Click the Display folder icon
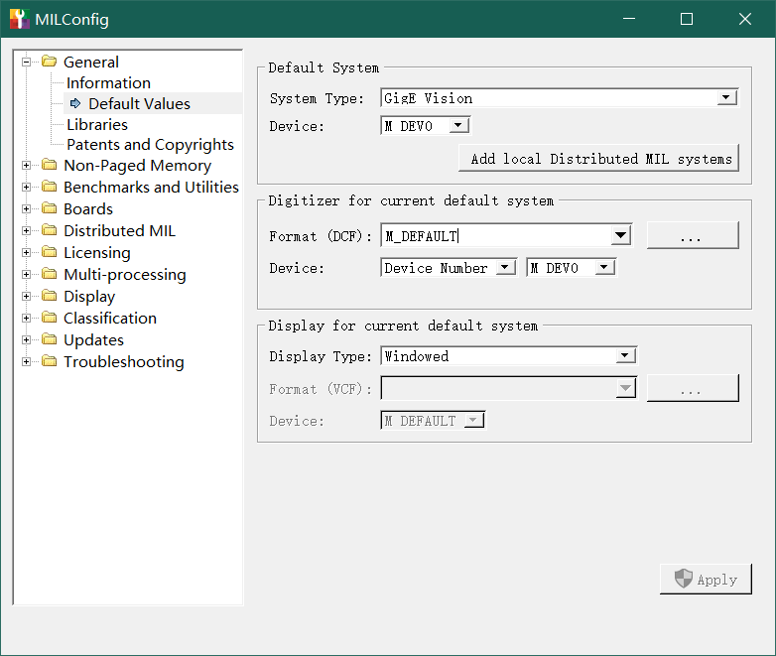This screenshot has width=776, height=656. click(x=49, y=295)
